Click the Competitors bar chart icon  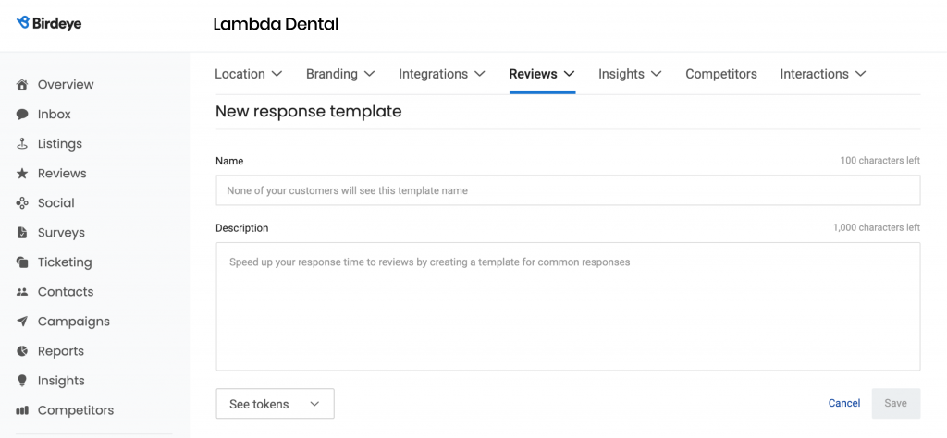pos(22,410)
